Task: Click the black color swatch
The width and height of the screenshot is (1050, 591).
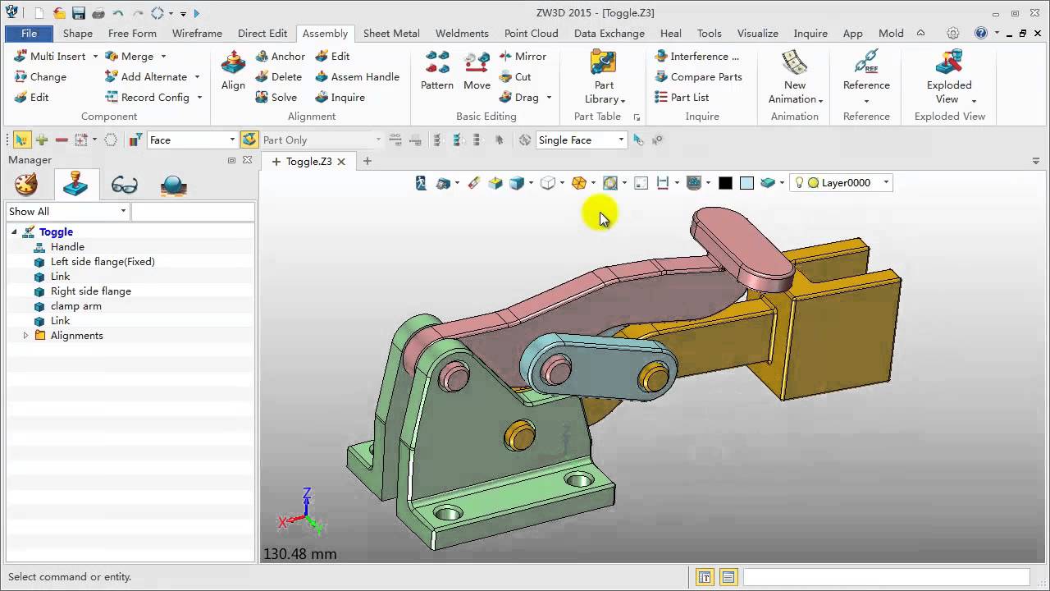Action: click(x=725, y=183)
